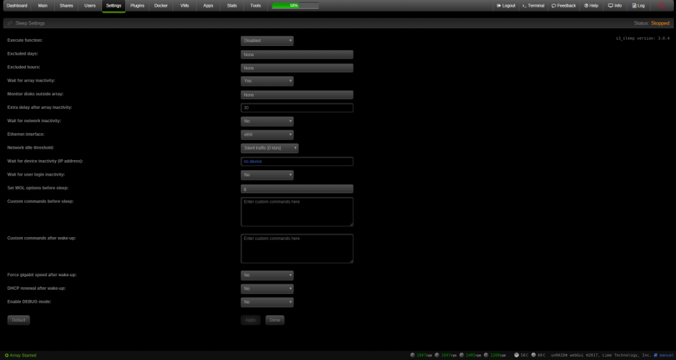
Task: Open the Network idle threshold dropdown
Action: pyautogui.click(x=270, y=148)
